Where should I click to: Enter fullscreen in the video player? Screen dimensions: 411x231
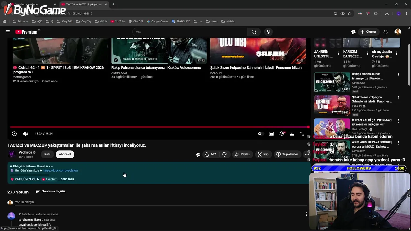click(x=302, y=134)
